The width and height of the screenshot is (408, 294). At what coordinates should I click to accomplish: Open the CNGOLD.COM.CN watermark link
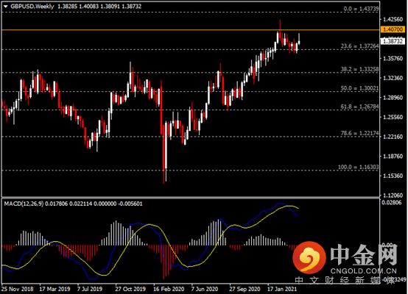[364, 271]
